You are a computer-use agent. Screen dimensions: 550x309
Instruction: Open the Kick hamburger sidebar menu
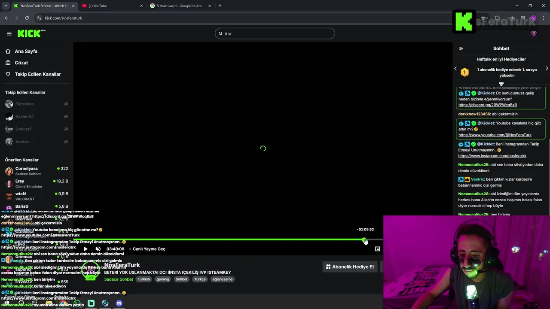[x=9, y=33]
